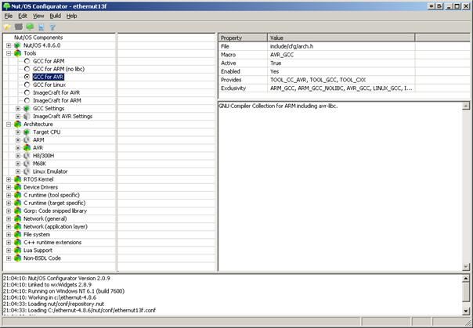Click the AVR architecture icon

point(27,148)
